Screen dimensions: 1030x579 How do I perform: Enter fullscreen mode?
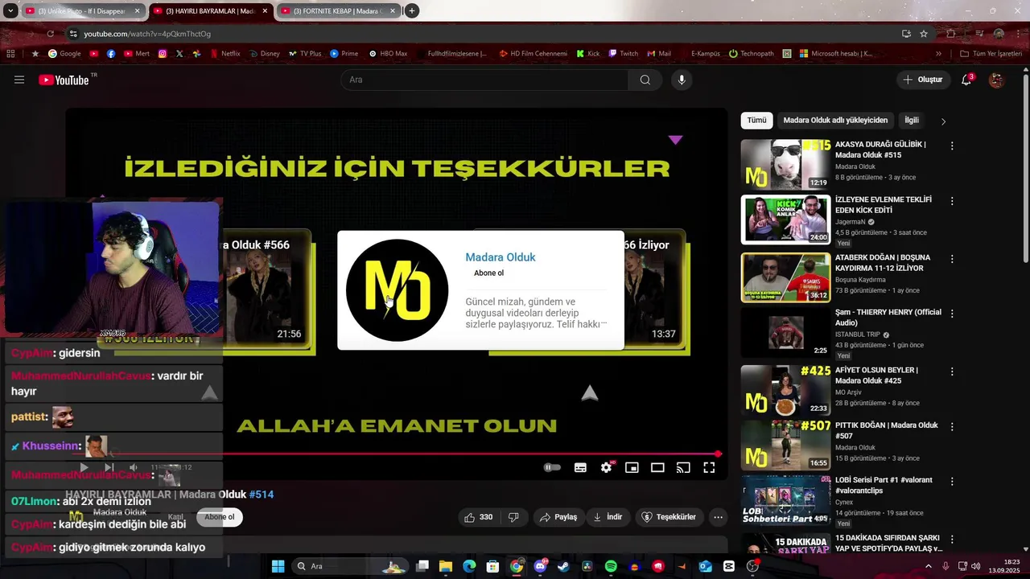coord(709,467)
